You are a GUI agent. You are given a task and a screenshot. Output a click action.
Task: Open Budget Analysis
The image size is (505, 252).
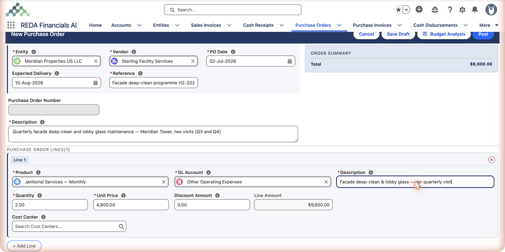click(444, 34)
